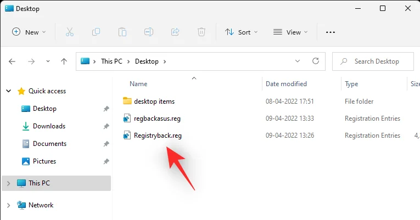Click the Copy icon in toolbar

point(96,32)
